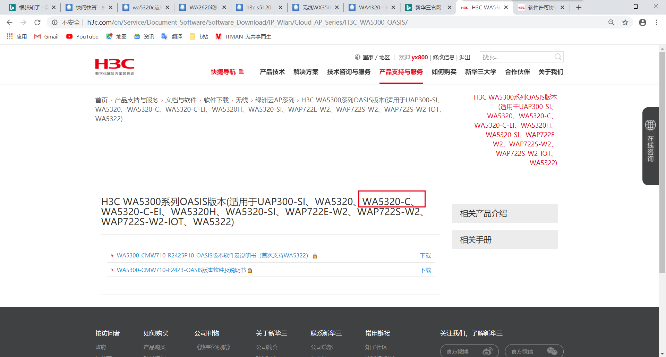
Task: Open the 国家 / 地区 region selector
Action: [372, 57]
